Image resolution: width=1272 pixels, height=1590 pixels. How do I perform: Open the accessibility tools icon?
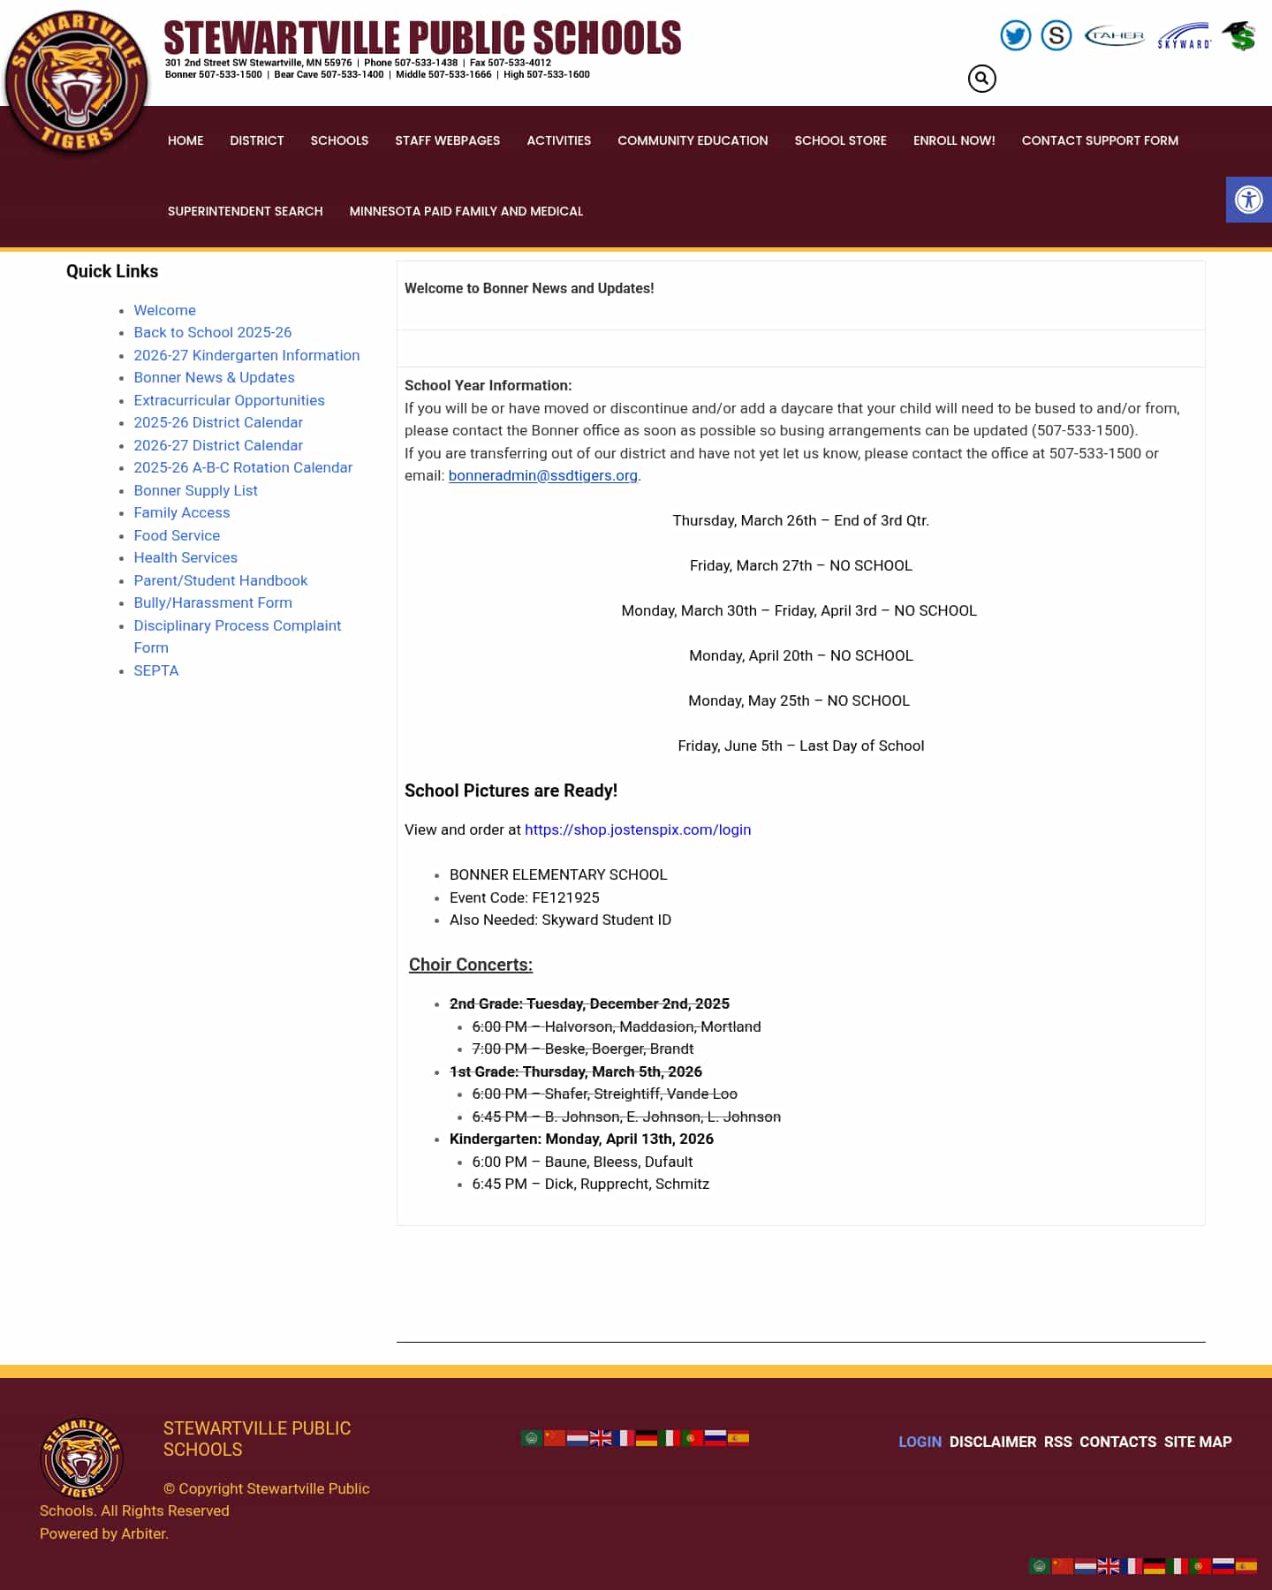[x=1249, y=200]
